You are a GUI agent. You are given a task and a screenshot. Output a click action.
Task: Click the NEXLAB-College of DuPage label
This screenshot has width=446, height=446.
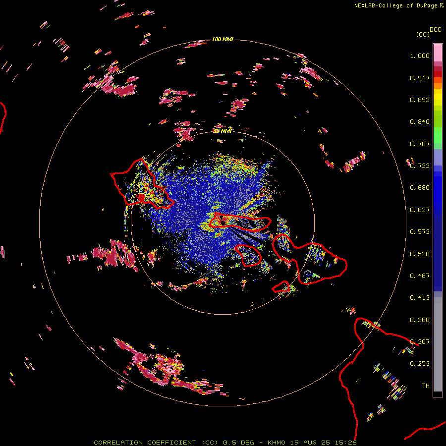(396, 5)
